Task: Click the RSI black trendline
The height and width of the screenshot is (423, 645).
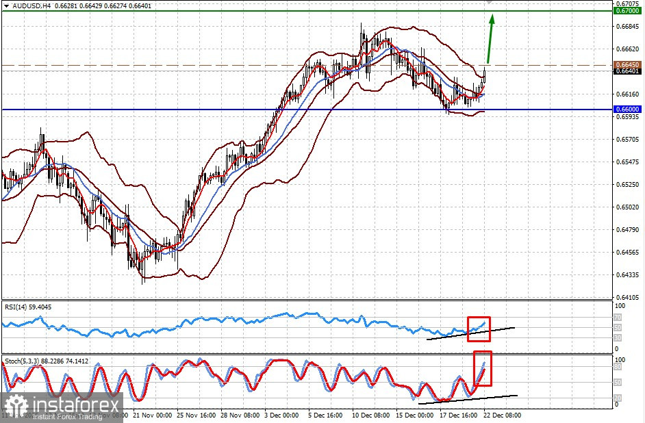Action: [x=470, y=333]
